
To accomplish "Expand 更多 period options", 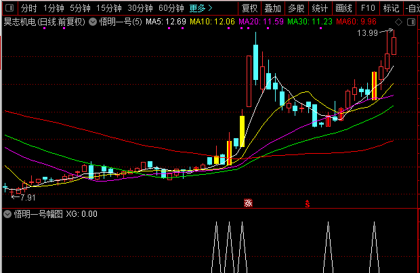I will point(201,8).
